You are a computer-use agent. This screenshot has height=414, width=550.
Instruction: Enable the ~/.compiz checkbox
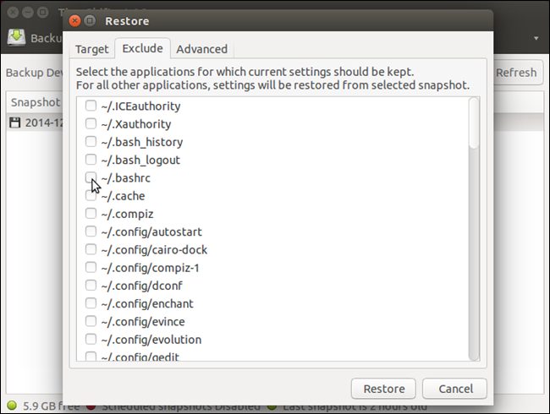point(91,213)
